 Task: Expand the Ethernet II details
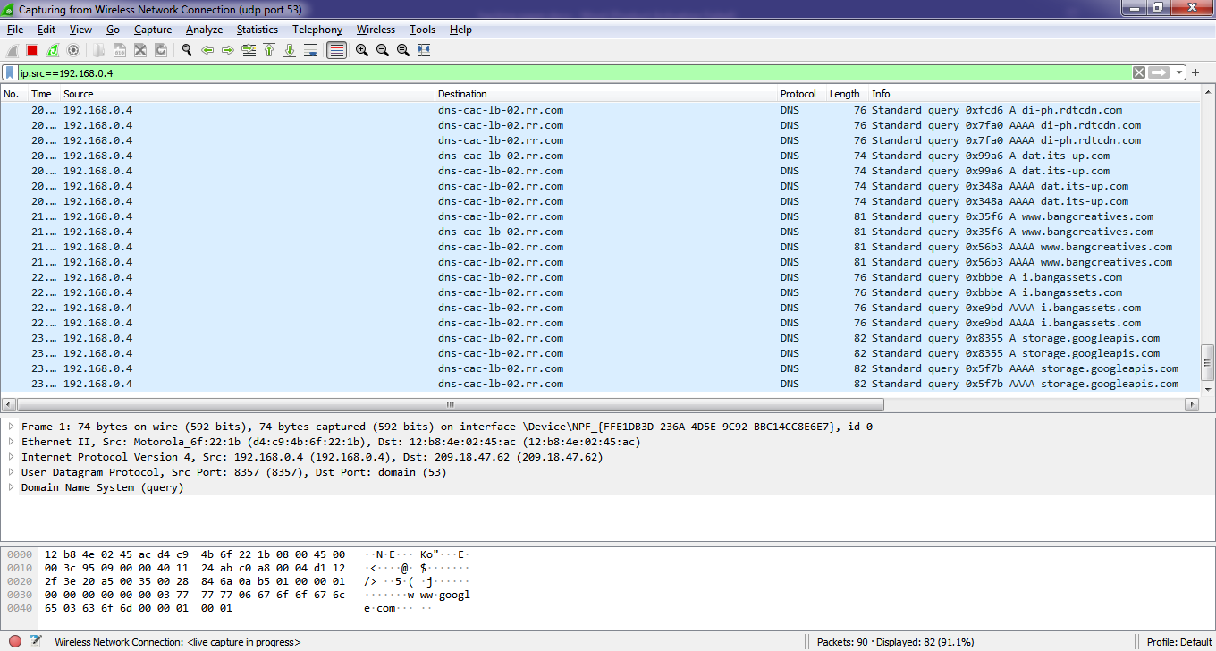(12, 442)
